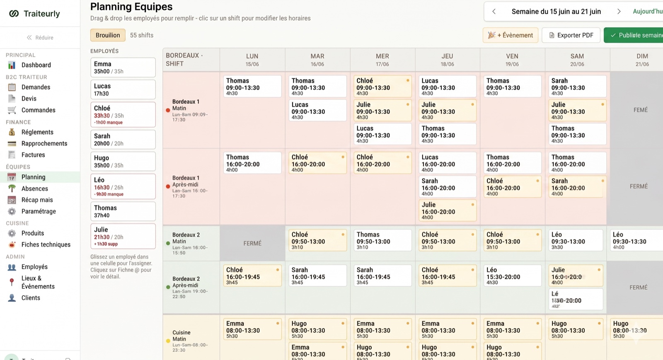Open Commandes menu item
Image resolution: width=663 pixels, height=360 pixels.
[38, 110]
